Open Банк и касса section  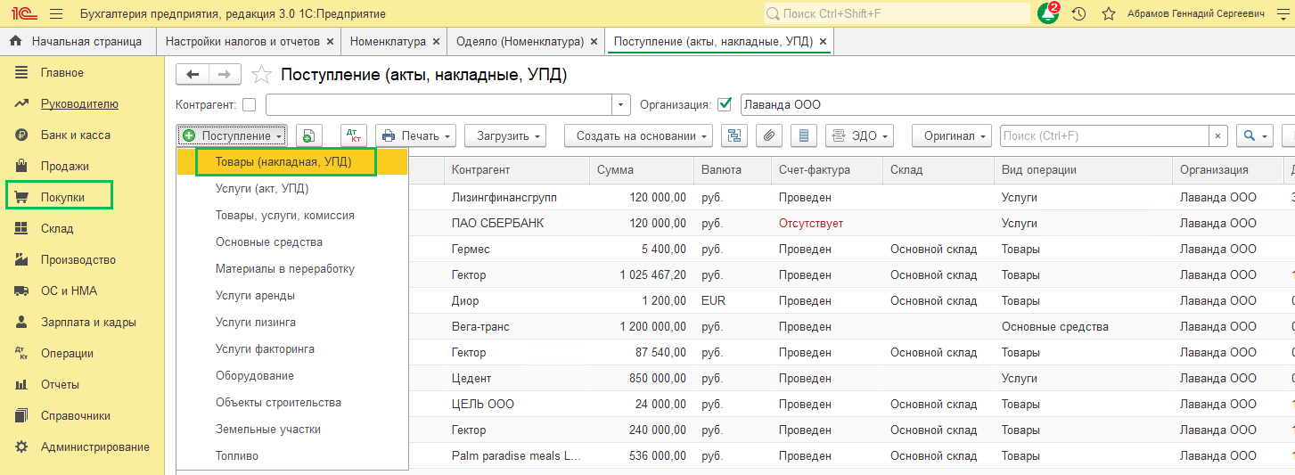pyautogui.click(x=75, y=135)
